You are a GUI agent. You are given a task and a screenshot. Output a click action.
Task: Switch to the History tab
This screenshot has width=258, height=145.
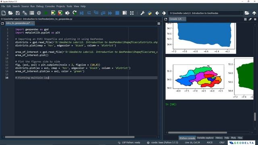coord(219,138)
